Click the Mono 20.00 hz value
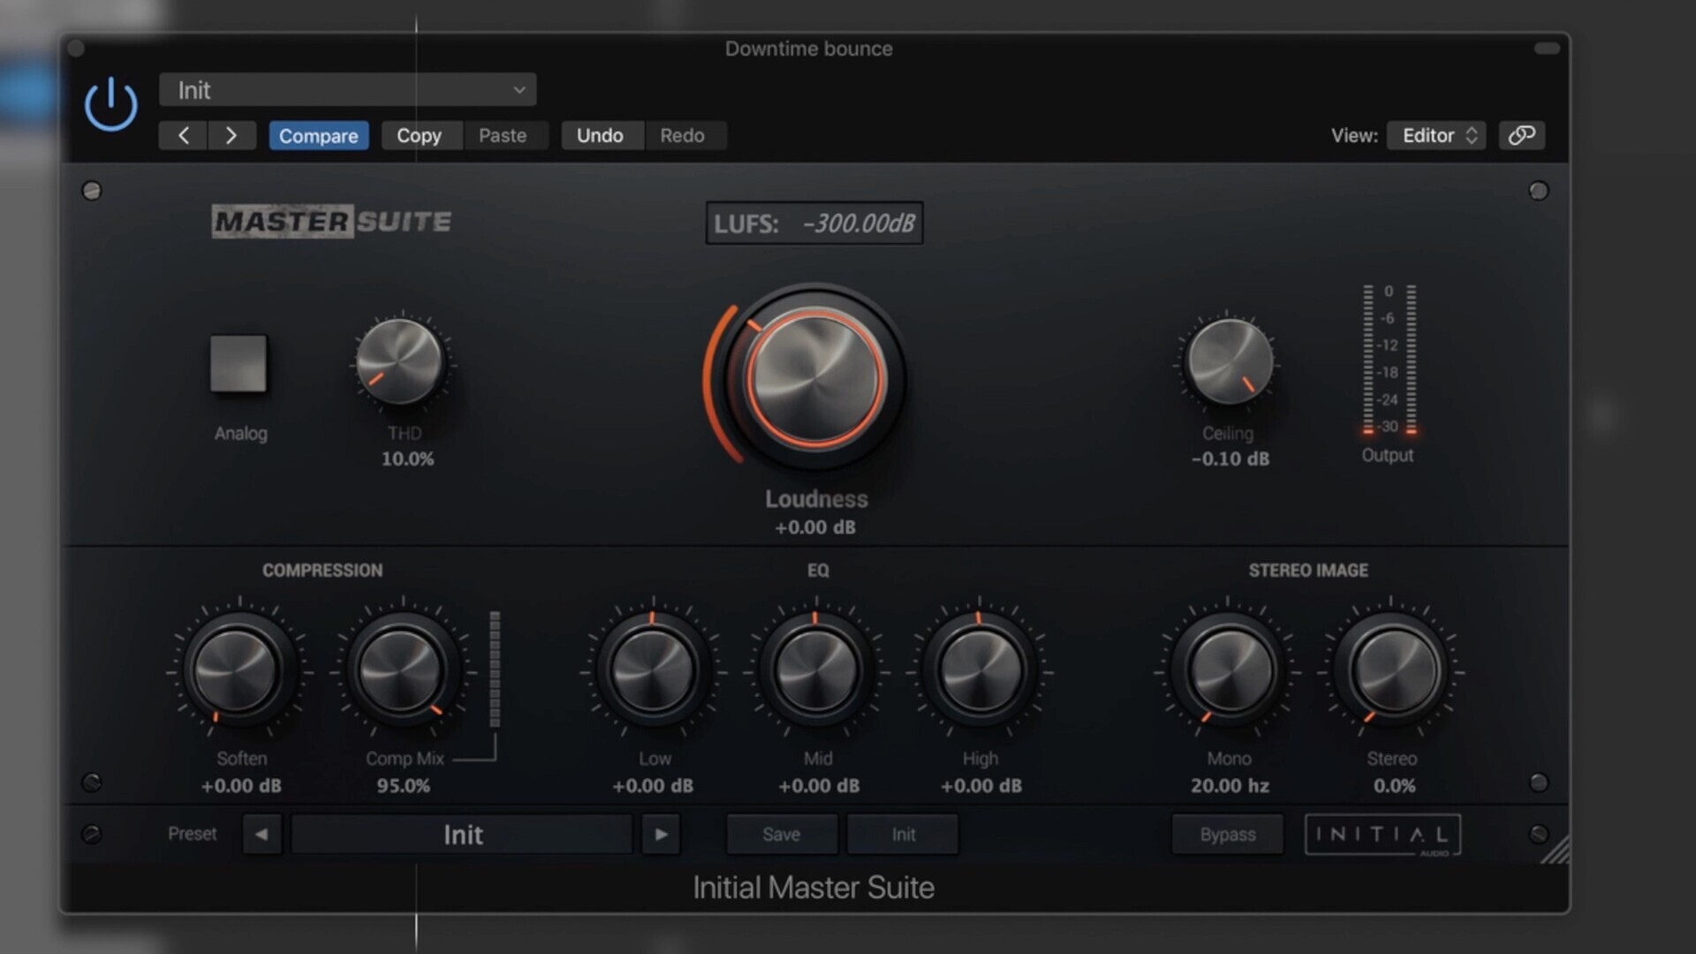The image size is (1696, 954). point(1230,786)
